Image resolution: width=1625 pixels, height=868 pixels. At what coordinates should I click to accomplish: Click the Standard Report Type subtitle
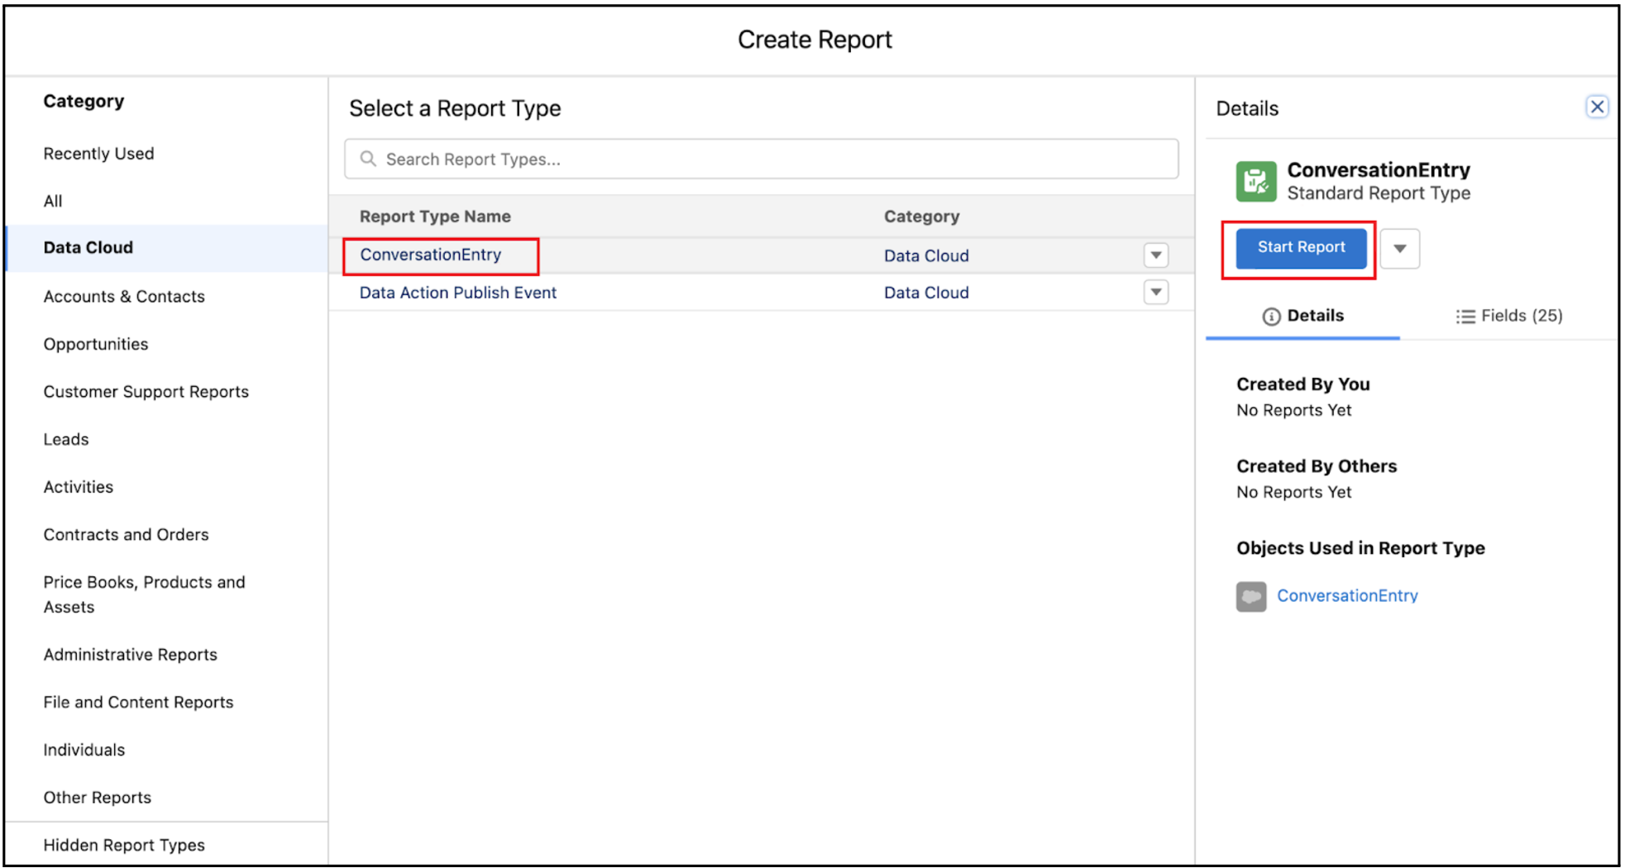[x=1379, y=193]
